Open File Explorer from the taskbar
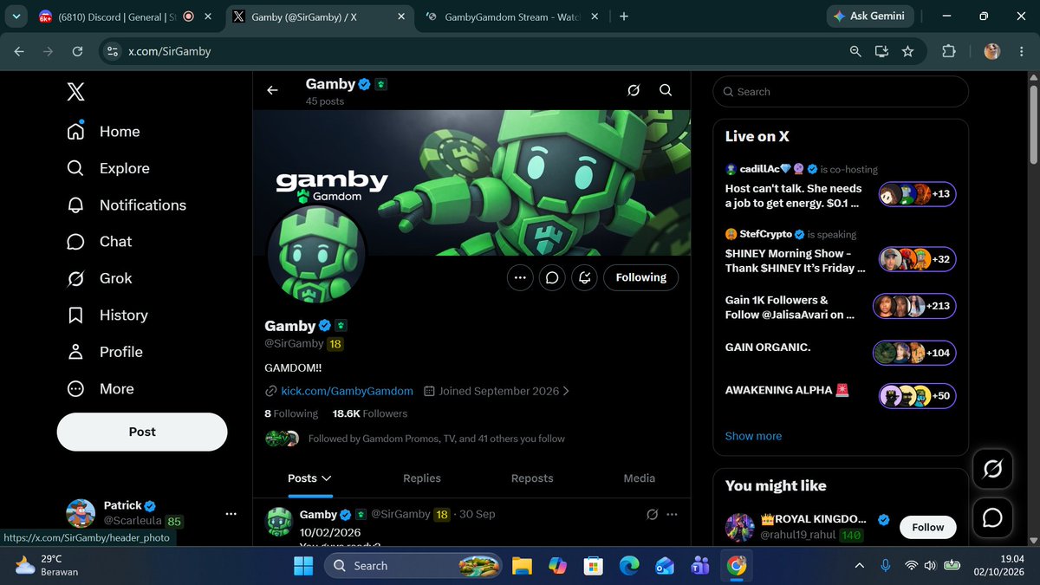This screenshot has height=585, width=1040. (521, 566)
